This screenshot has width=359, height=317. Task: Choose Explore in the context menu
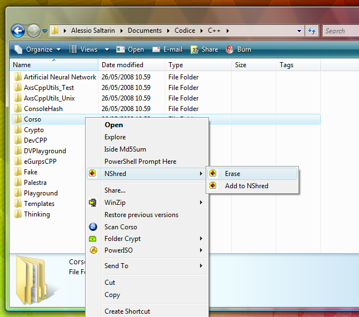coord(147,137)
